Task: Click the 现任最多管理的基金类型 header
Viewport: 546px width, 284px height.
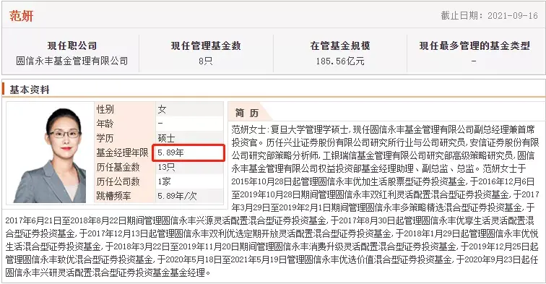Action: coord(474,46)
